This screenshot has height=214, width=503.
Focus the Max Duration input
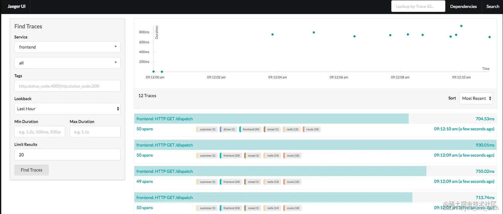tap(95, 132)
